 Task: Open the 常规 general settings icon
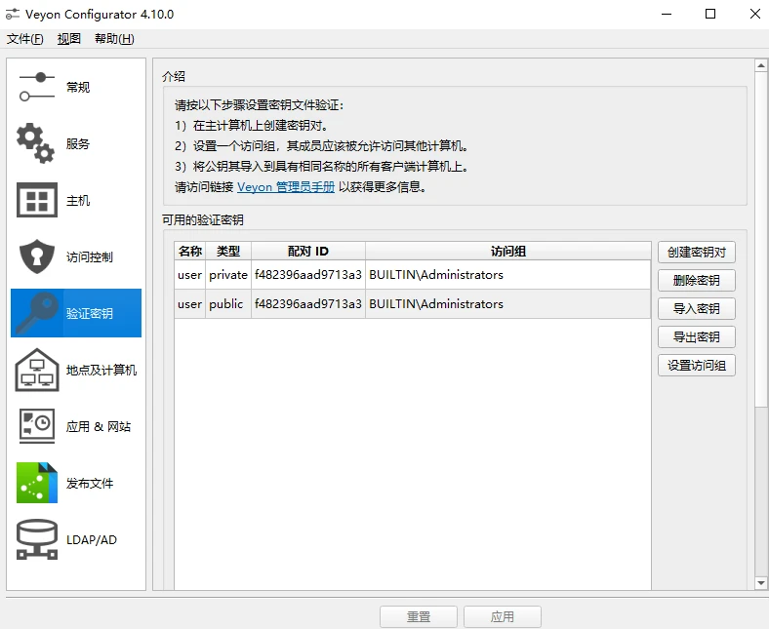click(x=37, y=87)
